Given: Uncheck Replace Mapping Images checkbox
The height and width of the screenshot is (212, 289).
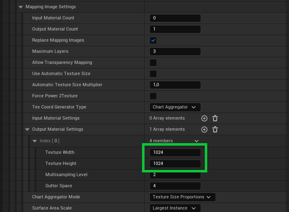Looking at the screenshot, I should click(153, 40).
